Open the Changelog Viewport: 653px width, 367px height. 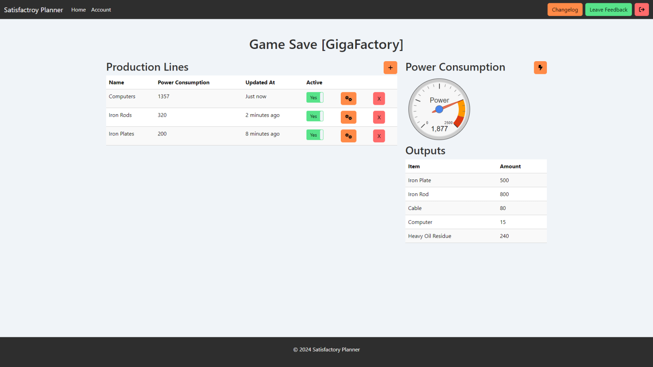pos(565,9)
